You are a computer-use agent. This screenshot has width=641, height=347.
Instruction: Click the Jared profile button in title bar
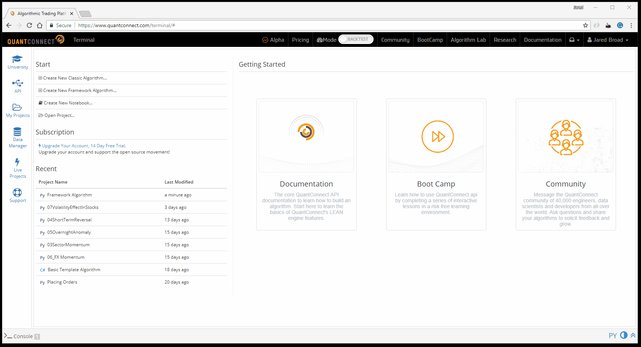click(x=578, y=7)
